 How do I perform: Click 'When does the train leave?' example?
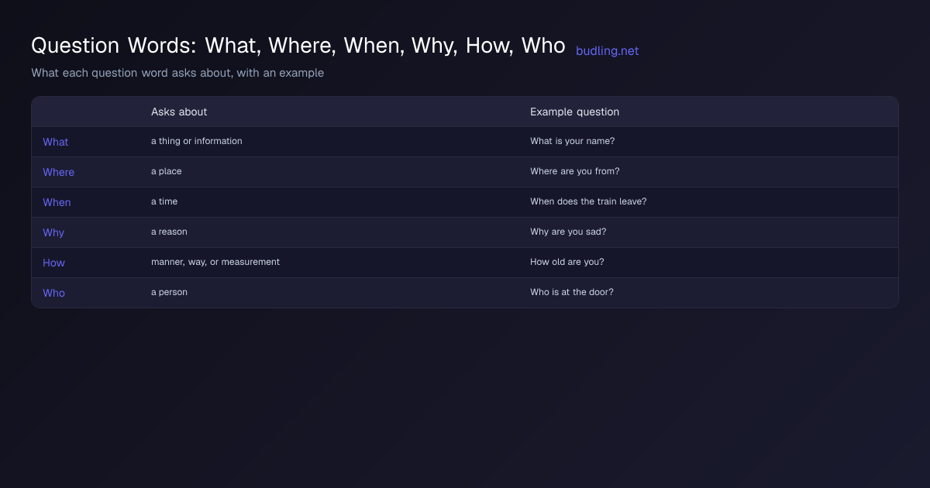pos(588,201)
